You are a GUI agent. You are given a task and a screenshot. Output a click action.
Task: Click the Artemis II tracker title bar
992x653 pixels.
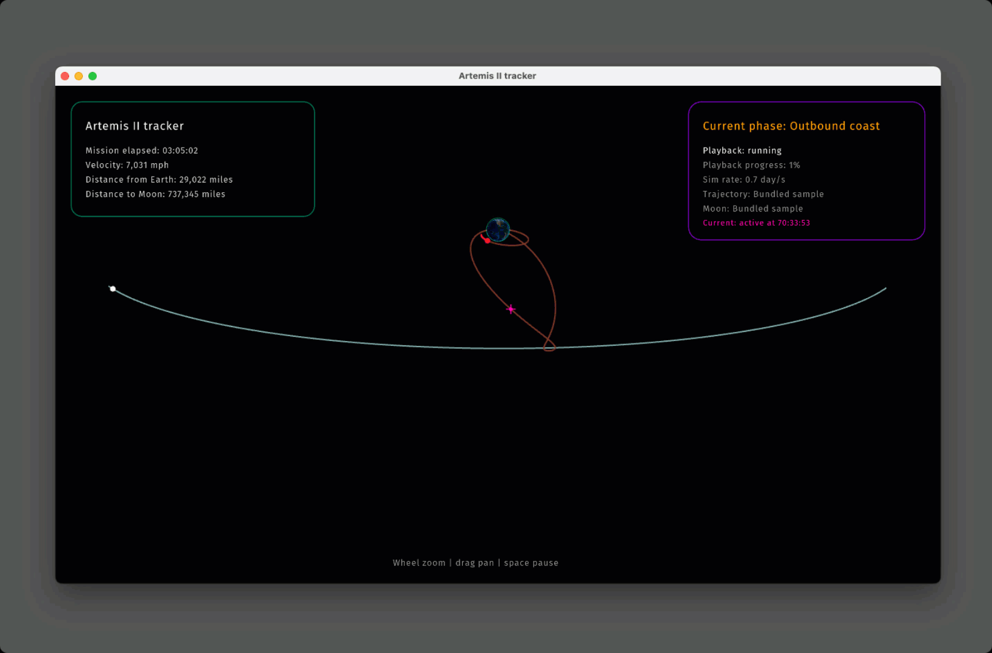pos(497,76)
